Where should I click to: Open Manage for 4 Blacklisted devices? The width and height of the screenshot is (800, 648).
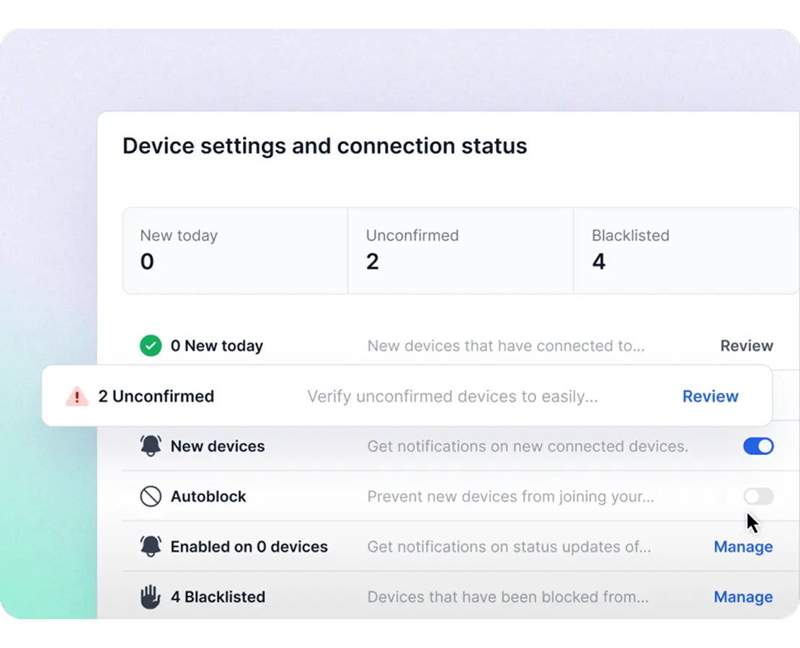pos(743,596)
